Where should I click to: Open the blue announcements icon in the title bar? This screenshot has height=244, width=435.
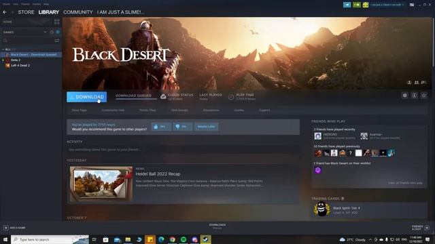[347, 5]
